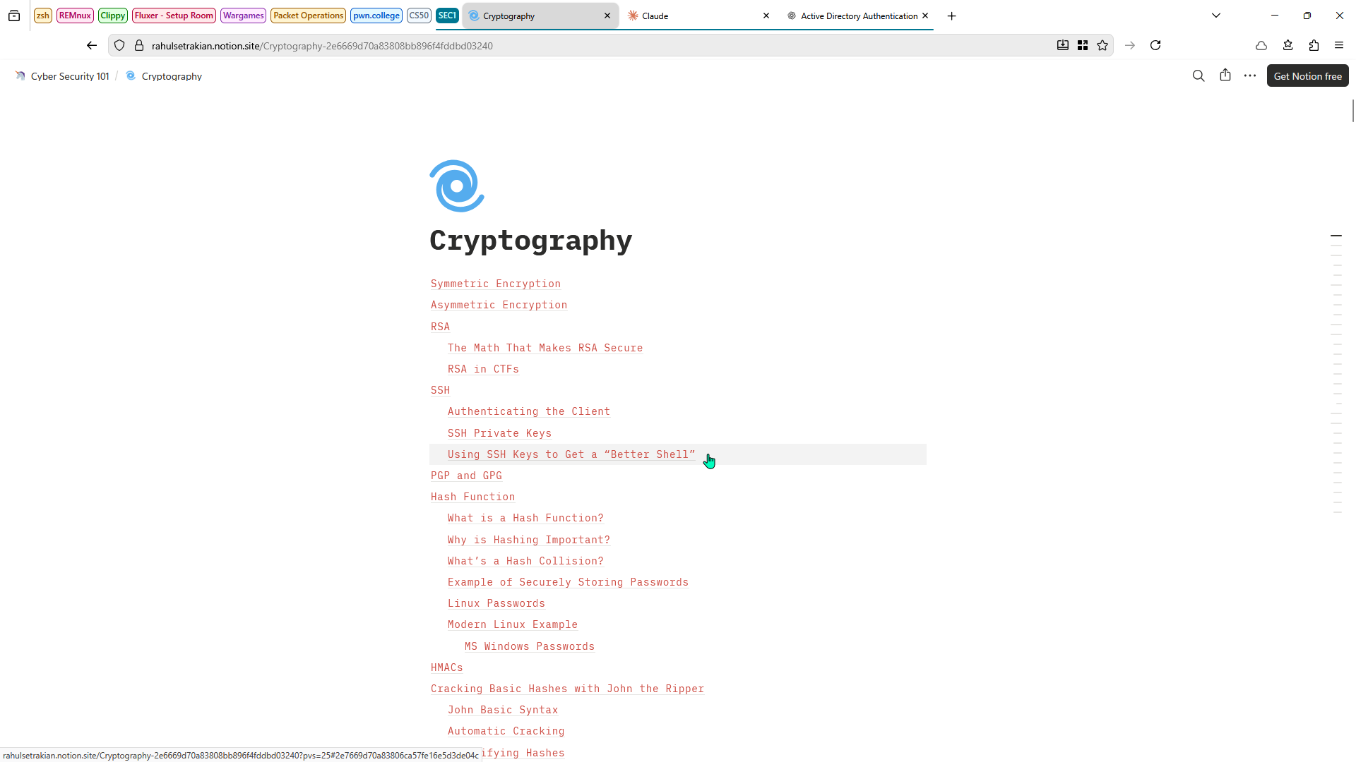The width and height of the screenshot is (1356, 762).
Task: Open the browser extensions puzzle icon
Action: (1314, 45)
